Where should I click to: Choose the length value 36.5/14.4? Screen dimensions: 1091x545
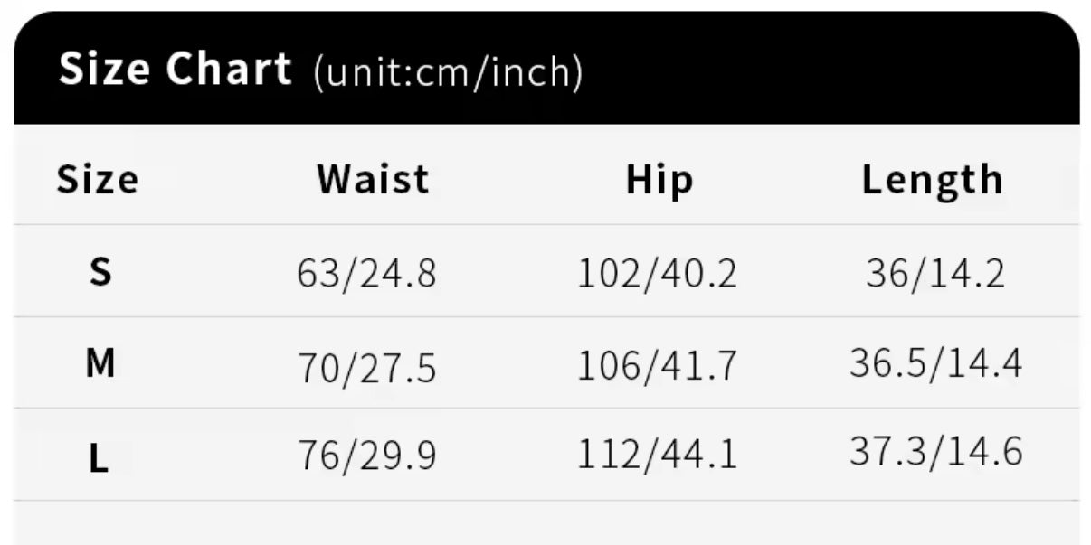click(x=935, y=363)
